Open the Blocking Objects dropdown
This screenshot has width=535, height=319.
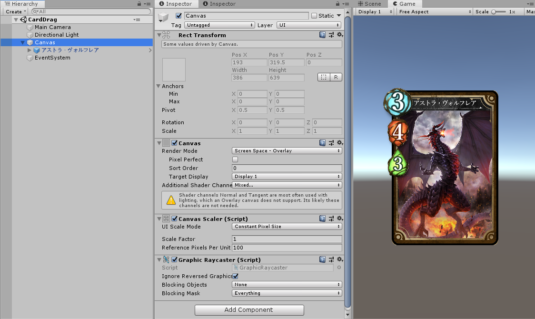pos(287,285)
